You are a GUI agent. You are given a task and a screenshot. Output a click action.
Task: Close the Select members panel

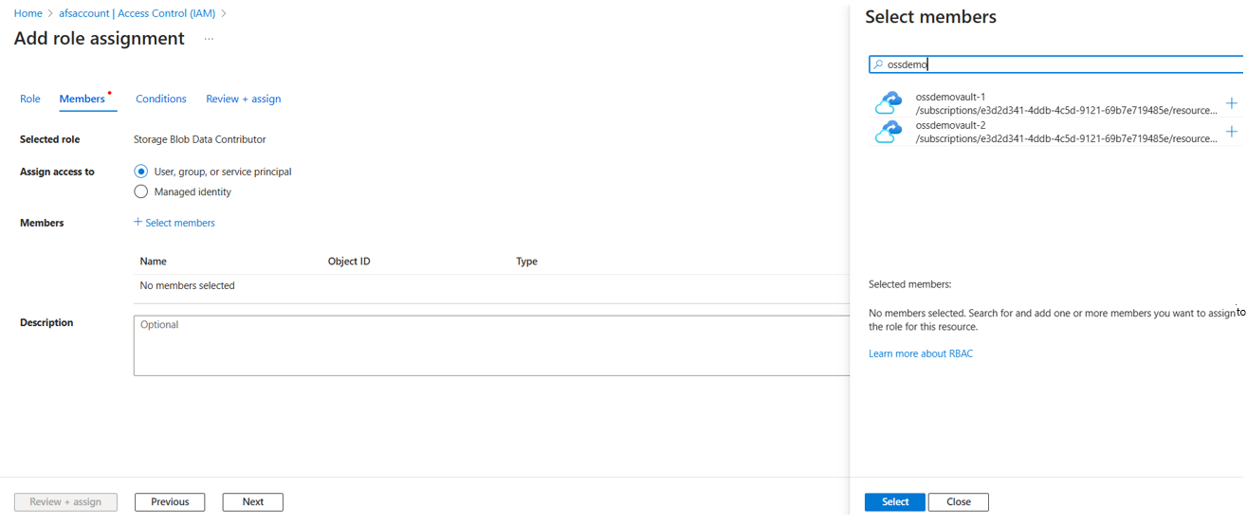958,502
